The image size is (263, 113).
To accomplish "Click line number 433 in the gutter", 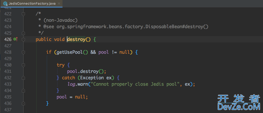I will point(8,84).
